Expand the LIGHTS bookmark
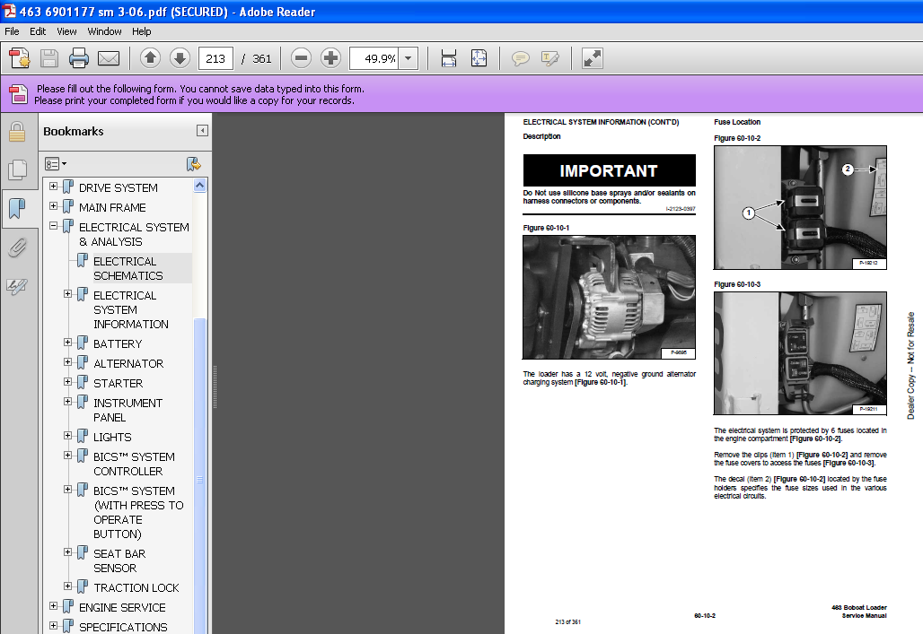The width and height of the screenshot is (923, 634). tap(67, 435)
